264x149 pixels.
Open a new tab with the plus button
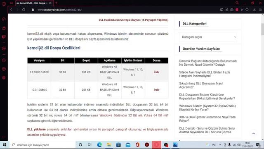(x=56, y=3)
